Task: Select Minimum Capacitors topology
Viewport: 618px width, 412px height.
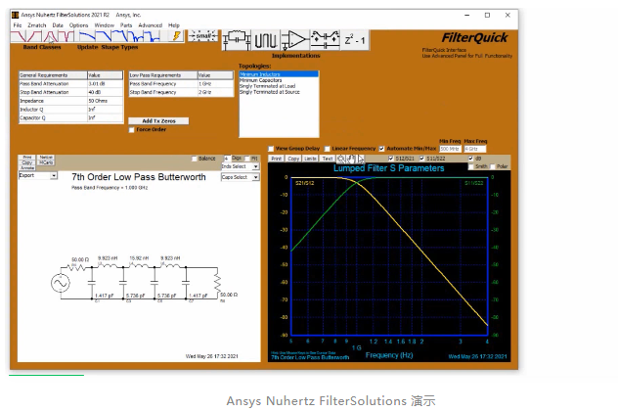Action: (x=279, y=80)
